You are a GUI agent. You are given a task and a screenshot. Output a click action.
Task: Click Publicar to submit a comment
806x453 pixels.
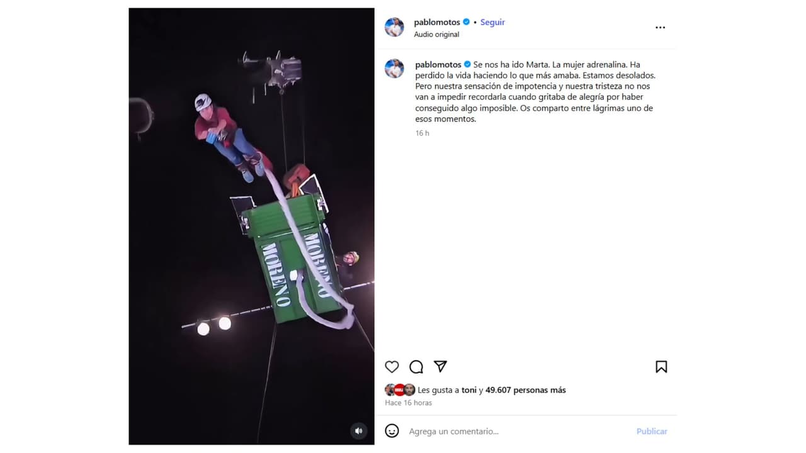651,431
